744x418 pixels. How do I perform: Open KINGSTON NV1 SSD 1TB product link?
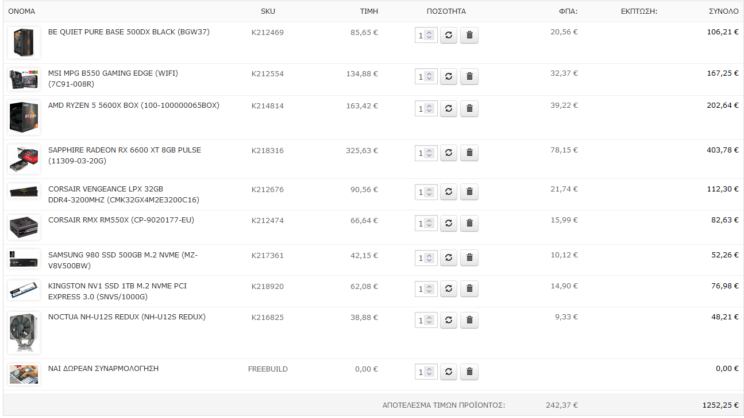[x=117, y=291]
